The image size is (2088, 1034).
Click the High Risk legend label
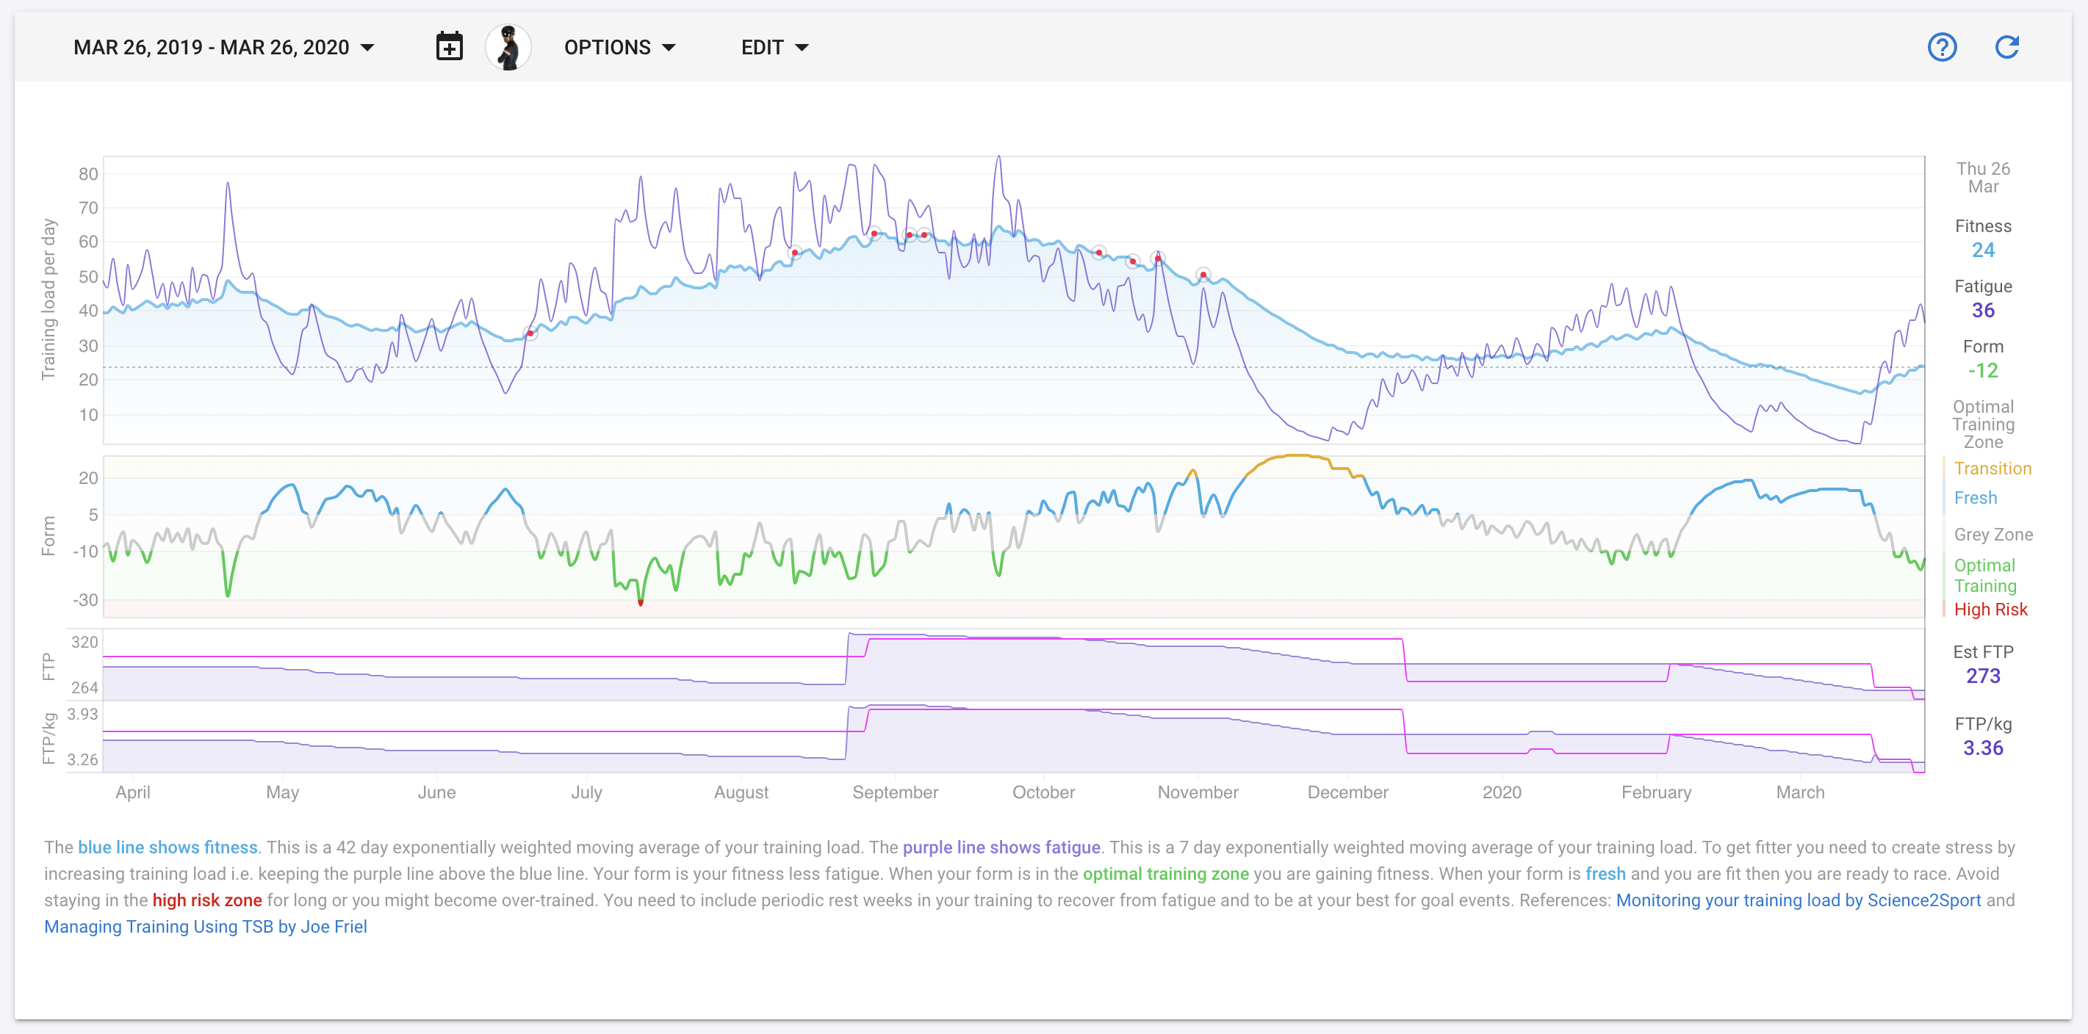pyautogui.click(x=1990, y=610)
